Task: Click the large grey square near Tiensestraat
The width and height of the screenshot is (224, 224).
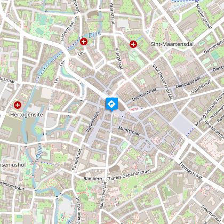Action: 182,125
